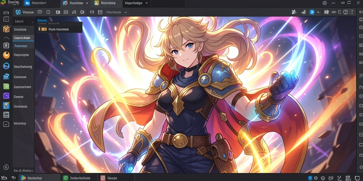Open the small arrow beside the blue bird icon
Image resolution: width=363 pixels, height=181 pixels.
[318, 12]
